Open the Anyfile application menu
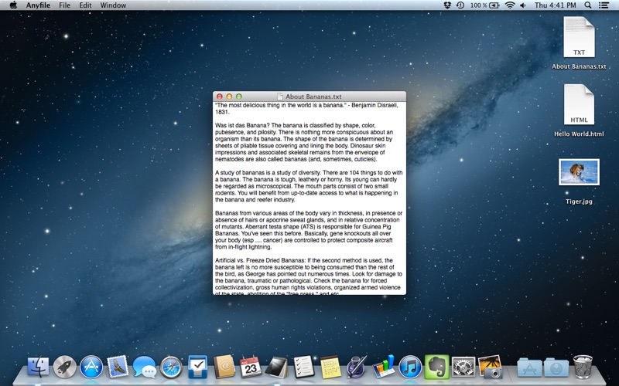The image size is (619, 386). click(37, 5)
